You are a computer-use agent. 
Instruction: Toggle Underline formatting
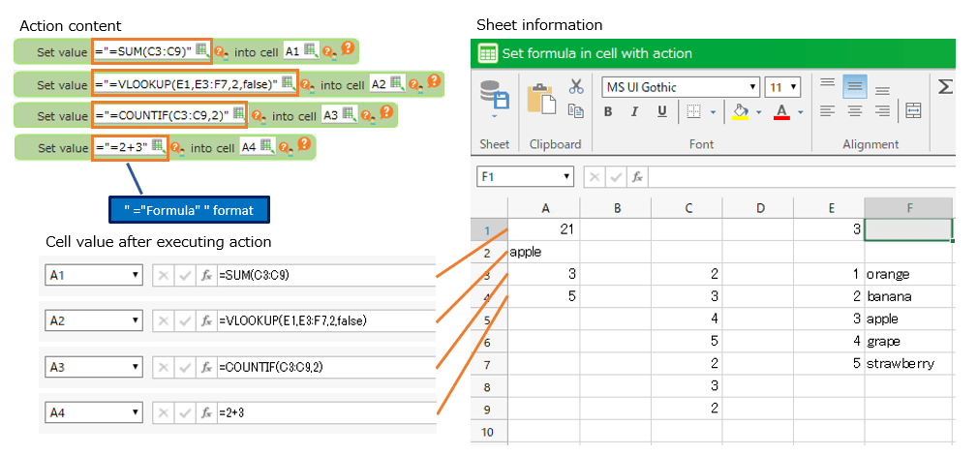point(662,111)
